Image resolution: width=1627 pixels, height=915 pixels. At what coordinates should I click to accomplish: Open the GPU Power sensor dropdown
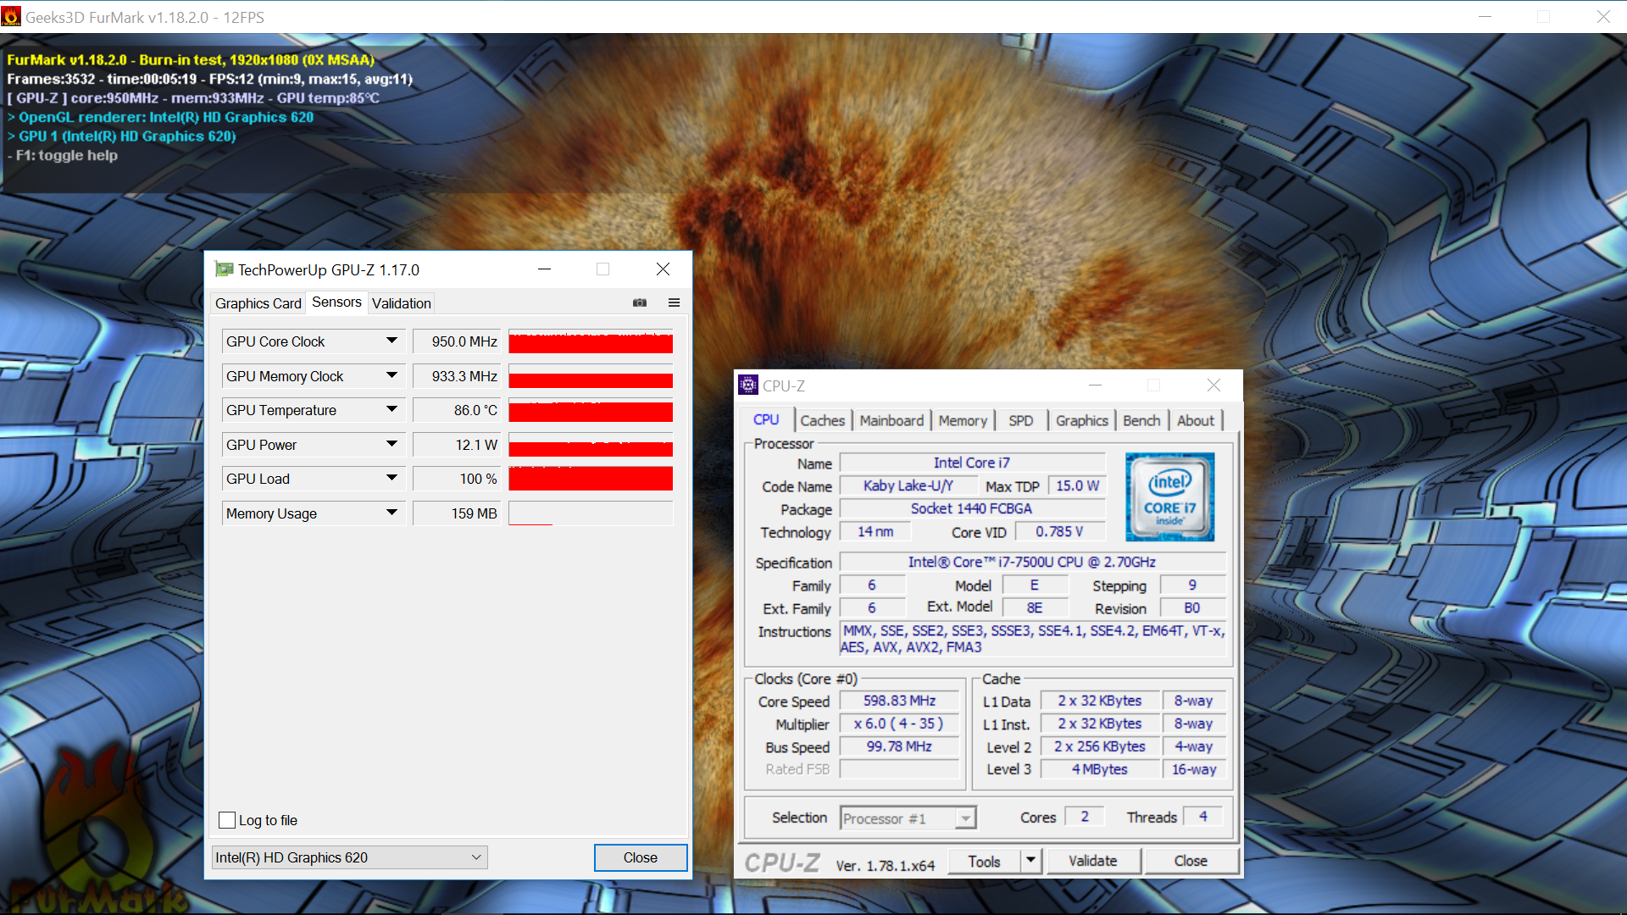(x=391, y=444)
